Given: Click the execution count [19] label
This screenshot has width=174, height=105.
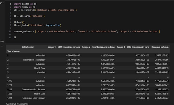Looking at the screenshot, I should pos(2,41).
